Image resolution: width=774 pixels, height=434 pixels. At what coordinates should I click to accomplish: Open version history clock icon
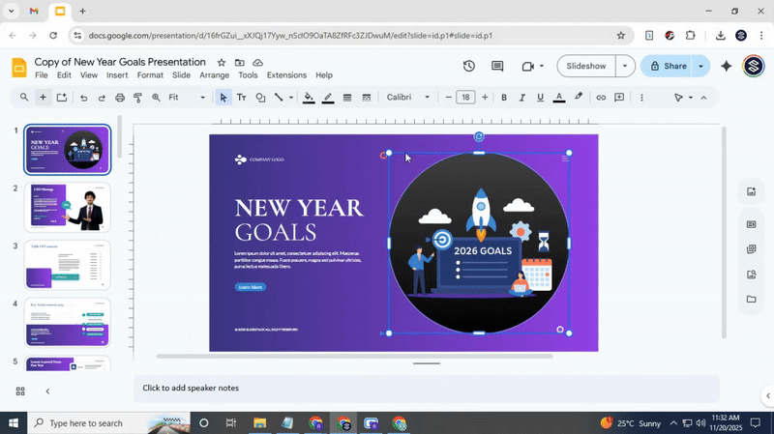pos(469,67)
